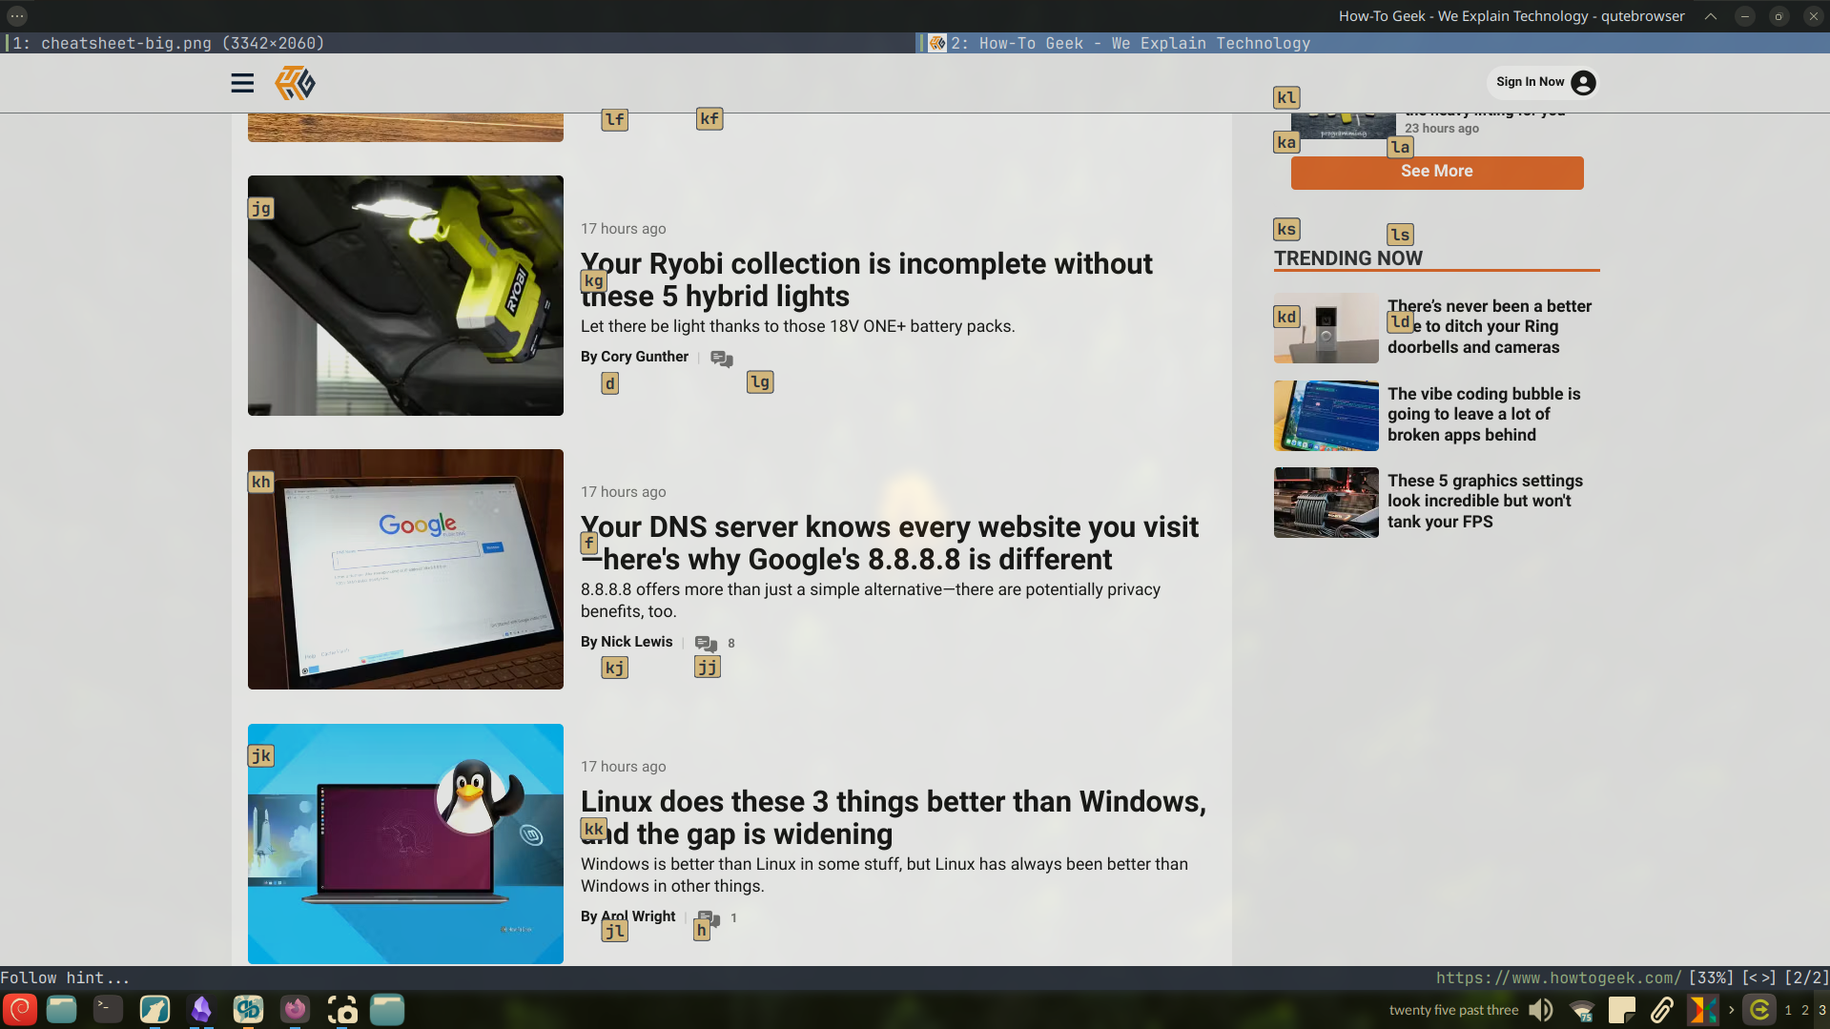Click the graphics card trending thumbnail

(1326, 503)
